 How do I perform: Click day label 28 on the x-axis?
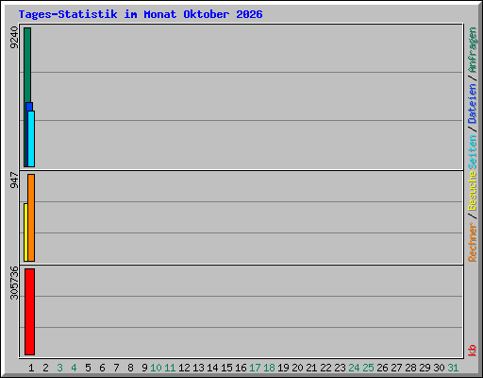[x=410, y=368]
